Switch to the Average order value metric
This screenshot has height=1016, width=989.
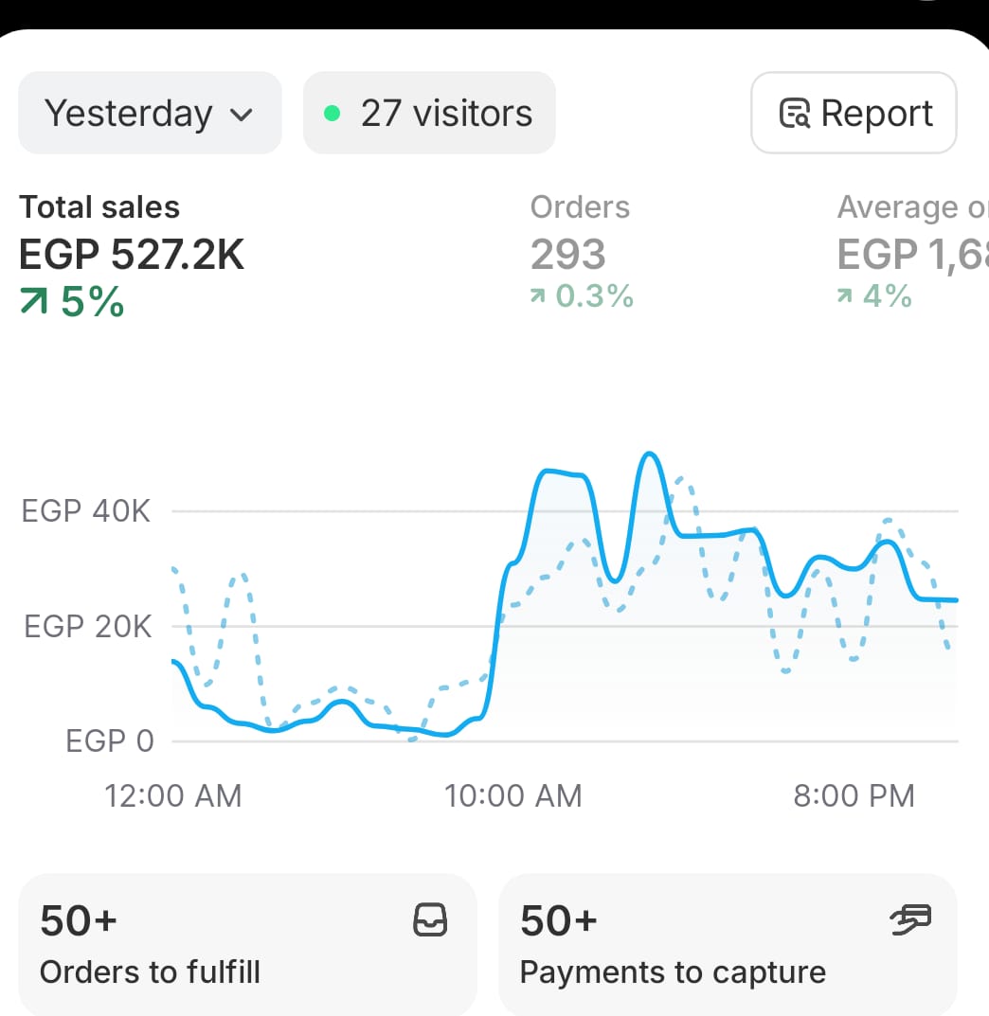click(x=911, y=253)
